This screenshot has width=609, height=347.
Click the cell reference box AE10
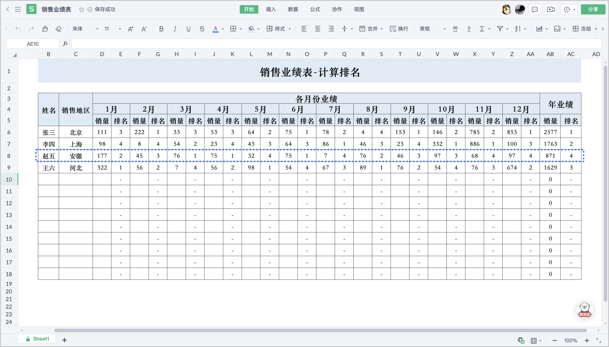33,44
